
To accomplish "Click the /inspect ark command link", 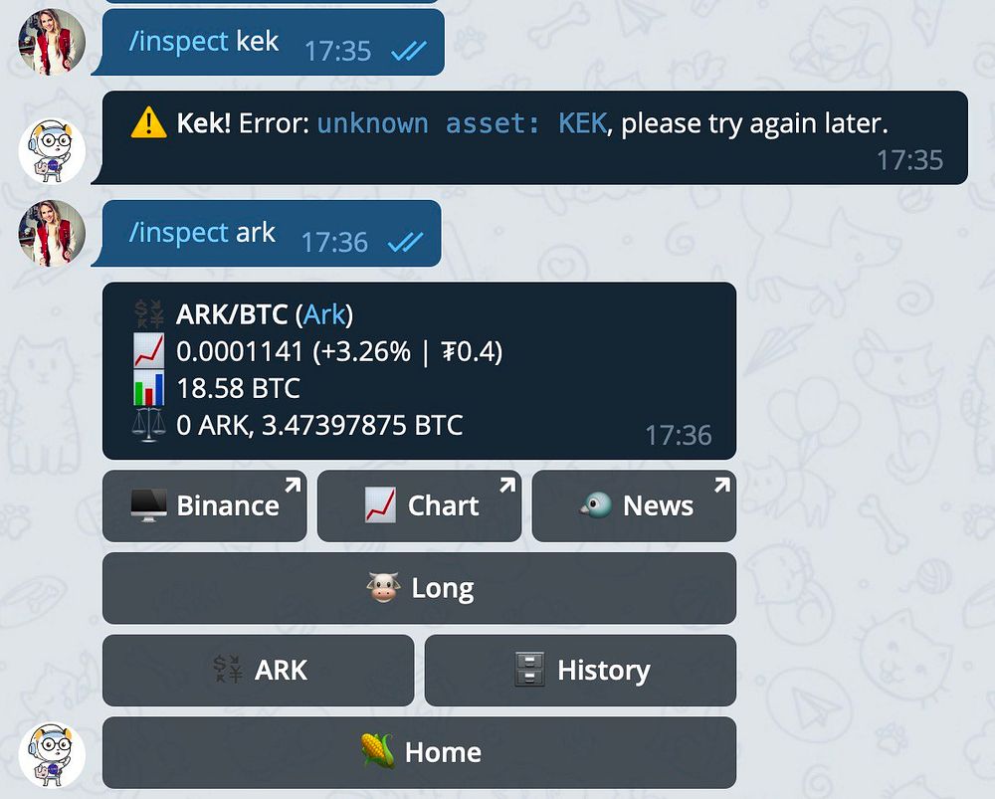I will click(178, 233).
